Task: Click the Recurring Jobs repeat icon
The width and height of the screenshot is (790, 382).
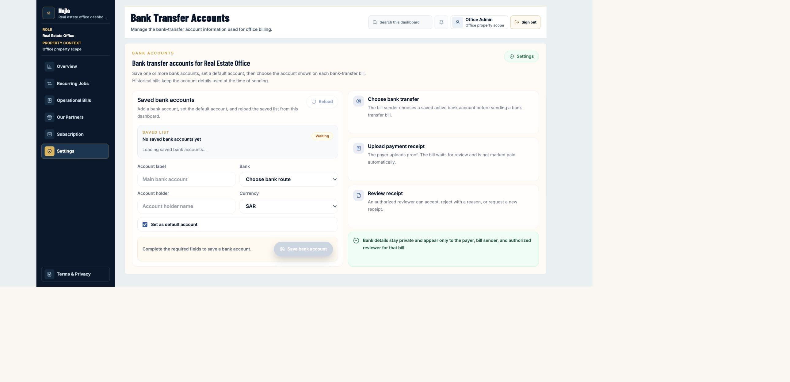Action: (x=49, y=83)
